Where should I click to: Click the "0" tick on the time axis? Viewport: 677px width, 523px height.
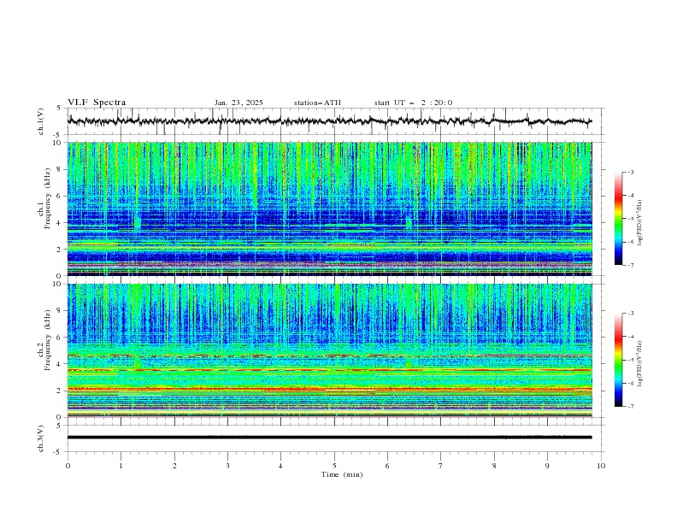pyautogui.click(x=68, y=466)
